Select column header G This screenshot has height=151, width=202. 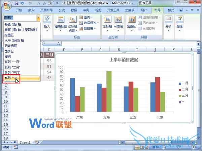pyautogui.click(x=100, y=50)
